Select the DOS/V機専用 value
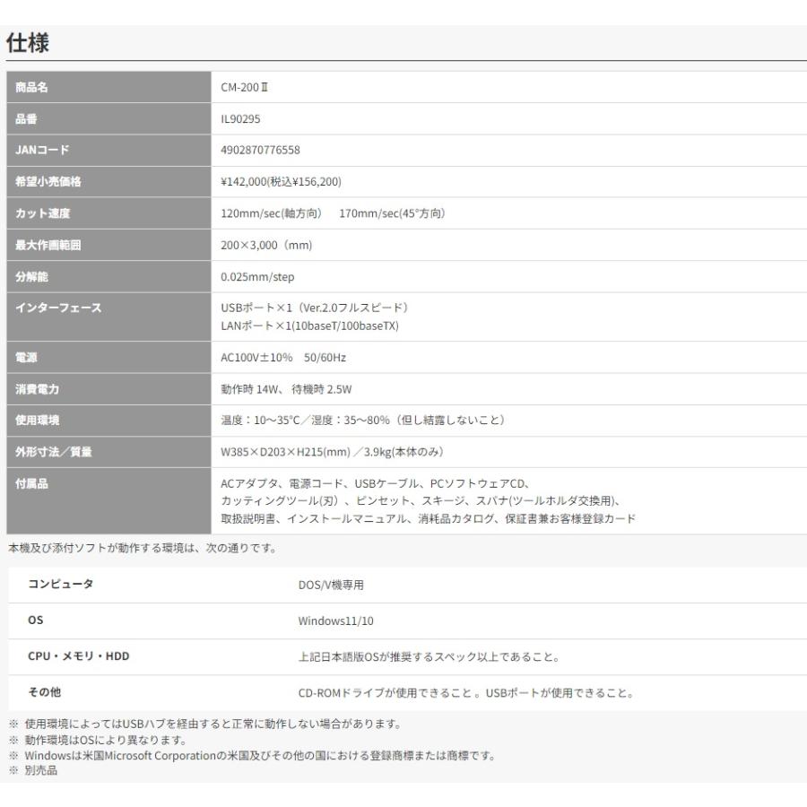 (x=331, y=586)
